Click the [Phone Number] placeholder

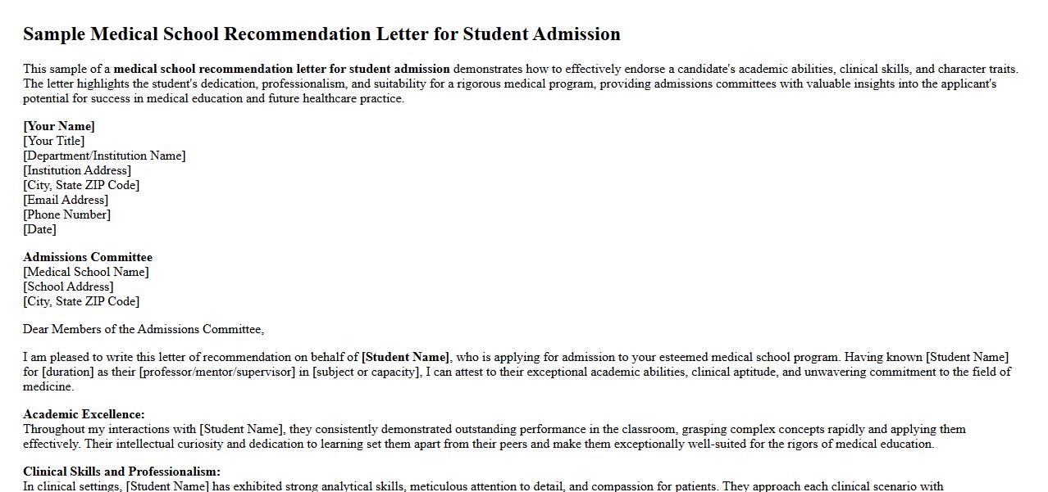click(x=66, y=214)
